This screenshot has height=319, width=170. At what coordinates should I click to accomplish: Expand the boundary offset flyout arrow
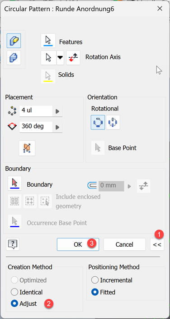(x=129, y=186)
